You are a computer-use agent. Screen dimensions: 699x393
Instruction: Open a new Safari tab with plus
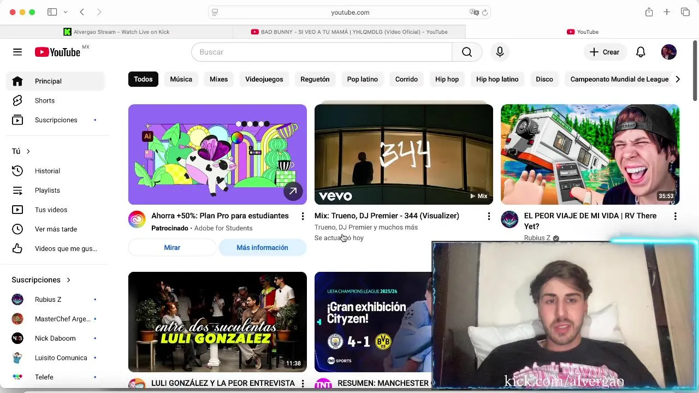(x=667, y=12)
